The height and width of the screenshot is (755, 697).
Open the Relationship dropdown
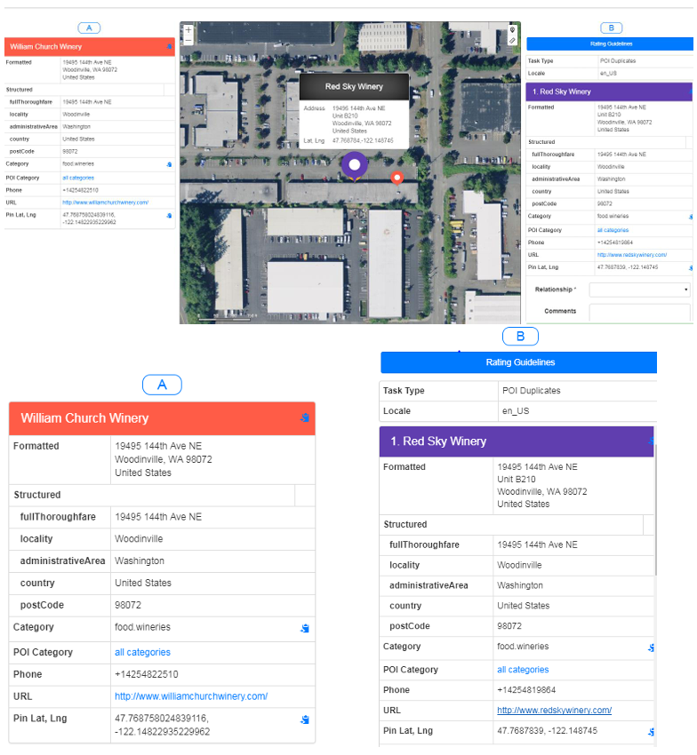[639, 290]
